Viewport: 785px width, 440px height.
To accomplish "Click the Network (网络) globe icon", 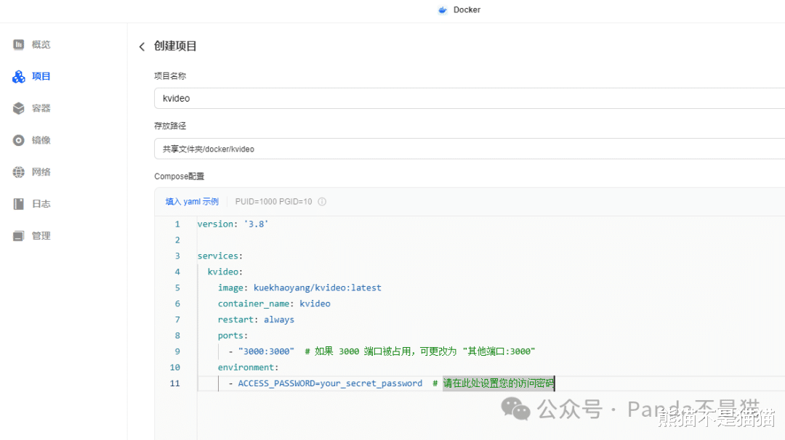I will click(x=18, y=172).
